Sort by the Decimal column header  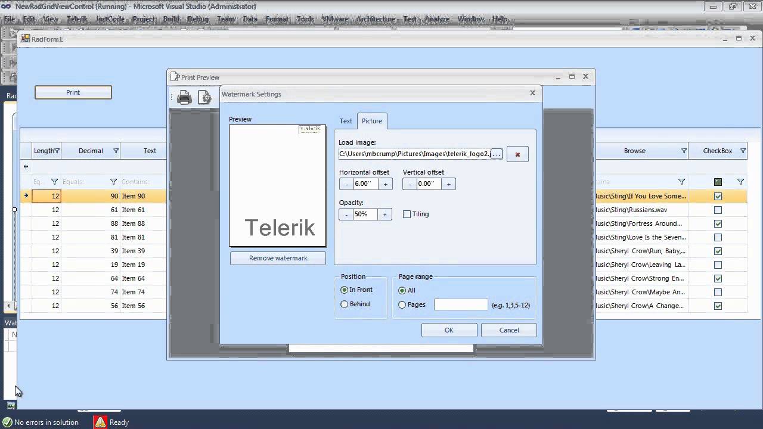coord(91,151)
